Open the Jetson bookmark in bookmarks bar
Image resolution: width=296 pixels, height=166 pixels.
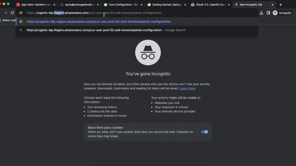pyautogui.click(x=8, y=20)
